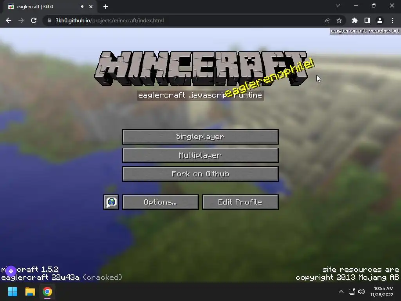Click the 'copyright 2013 Mojang AB' text
401x301 pixels.
coord(347,277)
